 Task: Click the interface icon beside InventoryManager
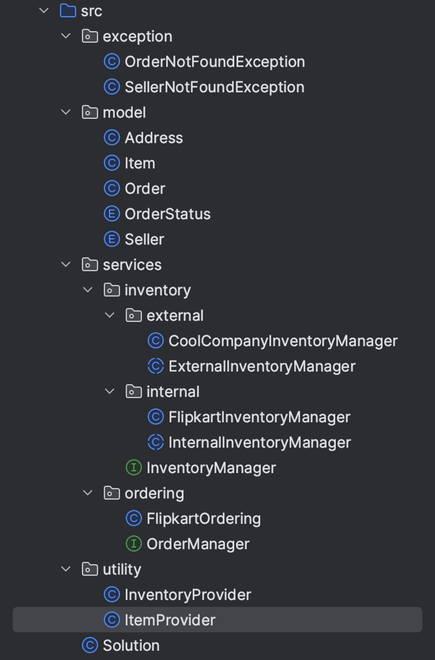[133, 468]
